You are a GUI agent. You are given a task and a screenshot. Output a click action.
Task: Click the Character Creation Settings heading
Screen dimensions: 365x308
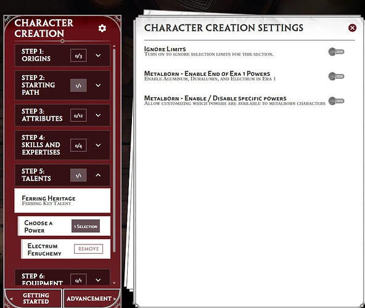224,28
